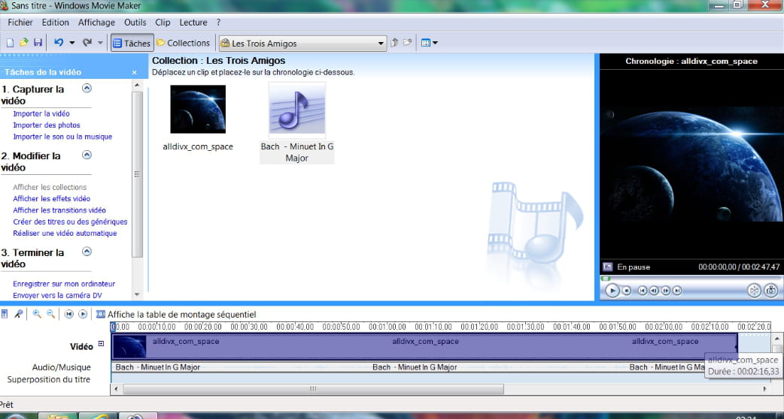Expand the Vidéo track plus button
The image size is (784, 419).
(101, 344)
